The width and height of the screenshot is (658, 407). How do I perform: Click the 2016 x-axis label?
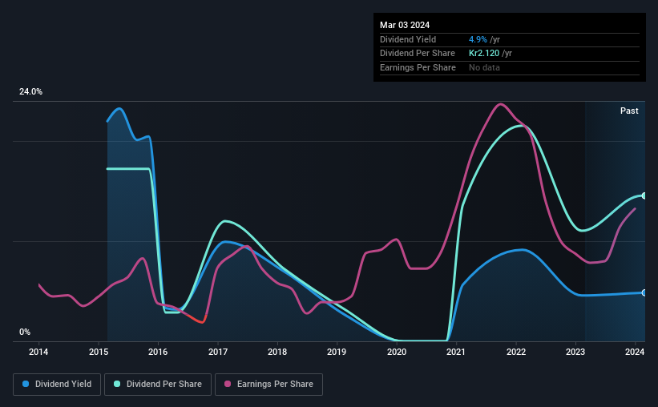tap(158, 352)
